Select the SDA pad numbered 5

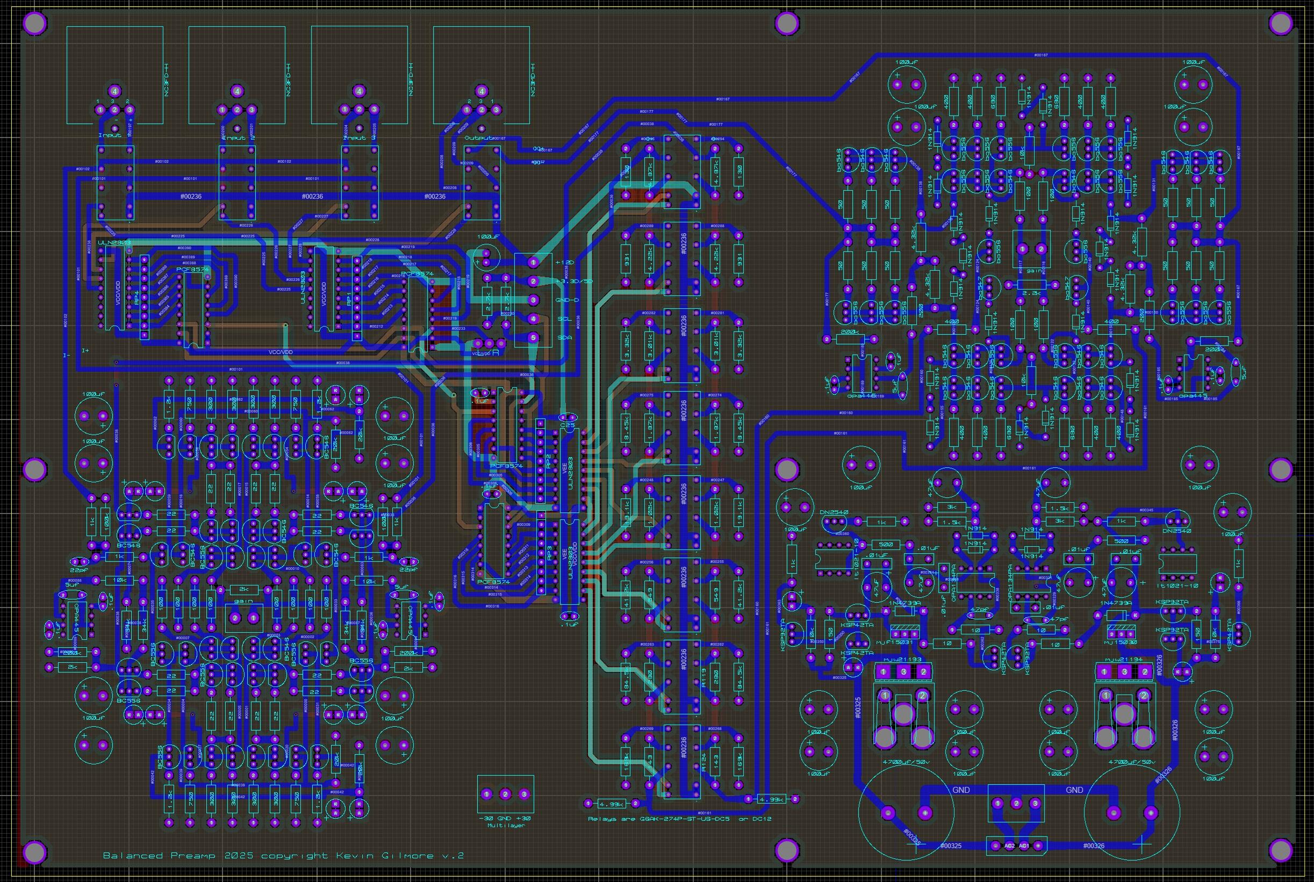coord(533,337)
